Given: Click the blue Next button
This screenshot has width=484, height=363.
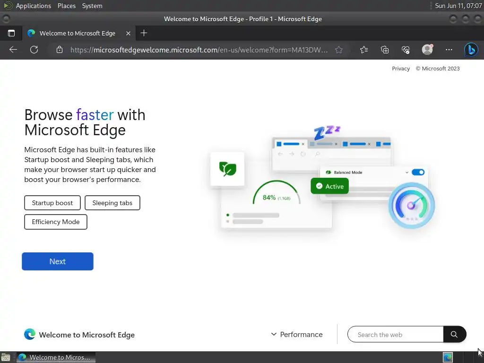Looking at the screenshot, I should (57, 261).
